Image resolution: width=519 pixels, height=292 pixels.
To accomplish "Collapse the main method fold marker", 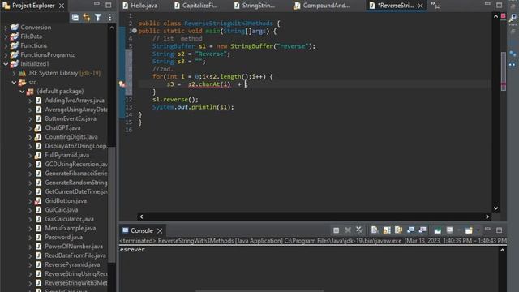I will (x=135, y=31).
